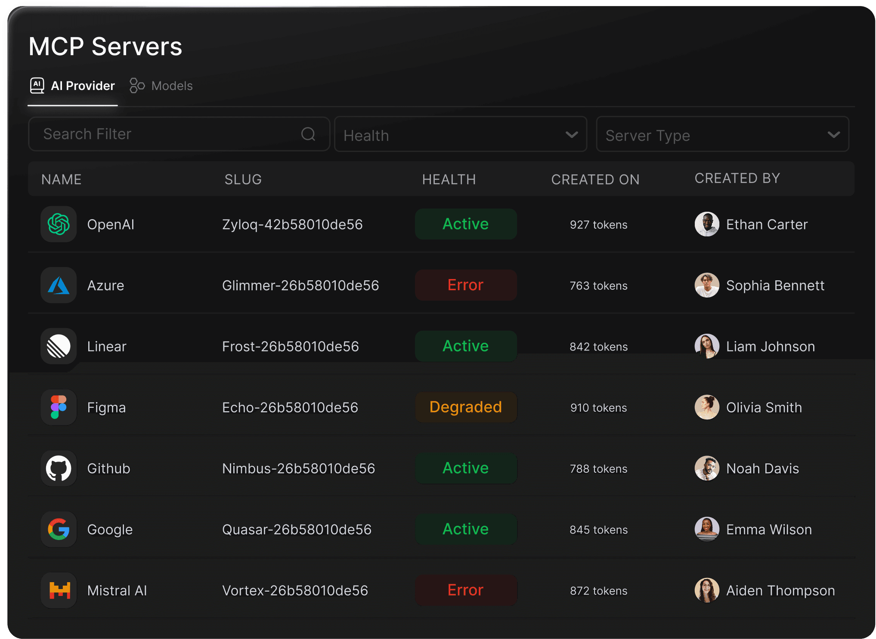Select the Linear app icon
The image size is (876, 639).
tap(59, 346)
